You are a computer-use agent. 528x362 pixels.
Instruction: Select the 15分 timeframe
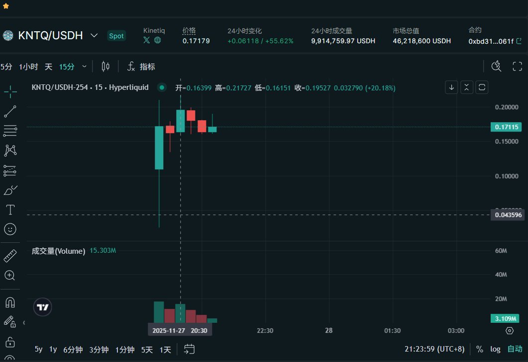coord(67,67)
